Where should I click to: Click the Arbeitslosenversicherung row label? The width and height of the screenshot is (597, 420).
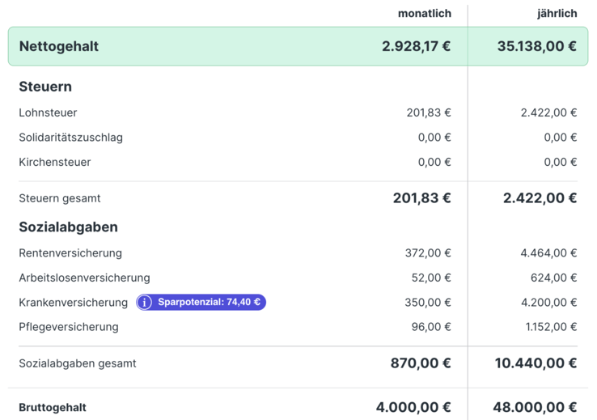coord(84,278)
